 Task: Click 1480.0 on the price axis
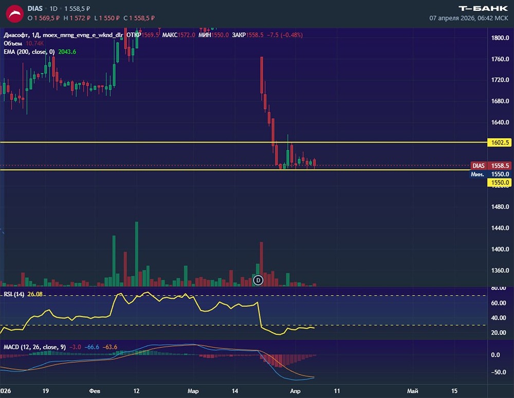500,207
